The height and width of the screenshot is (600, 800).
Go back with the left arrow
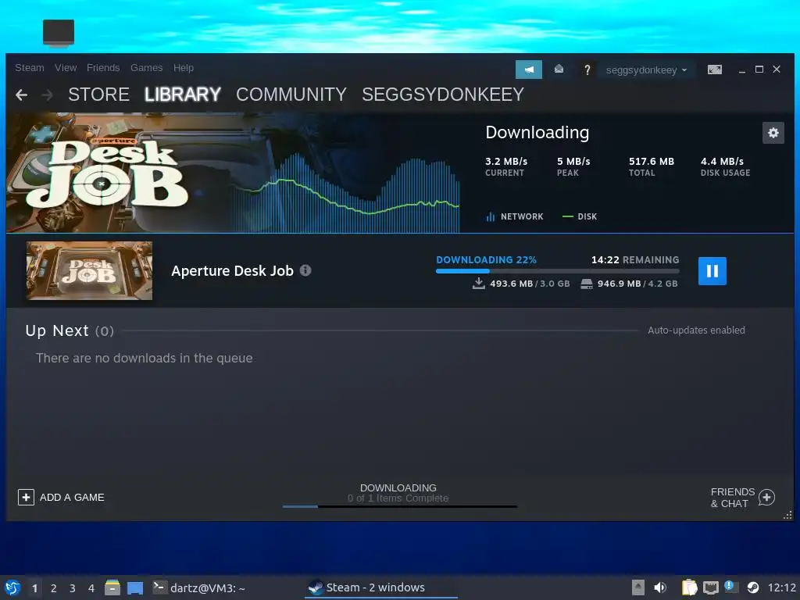tap(21, 95)
